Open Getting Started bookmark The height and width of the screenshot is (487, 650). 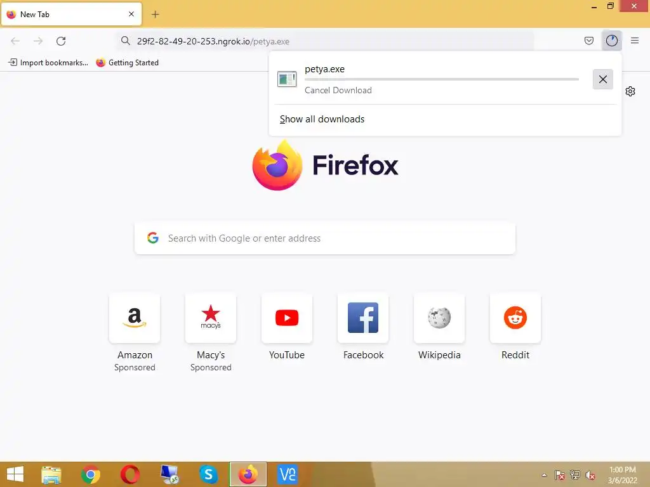[127, 63]
